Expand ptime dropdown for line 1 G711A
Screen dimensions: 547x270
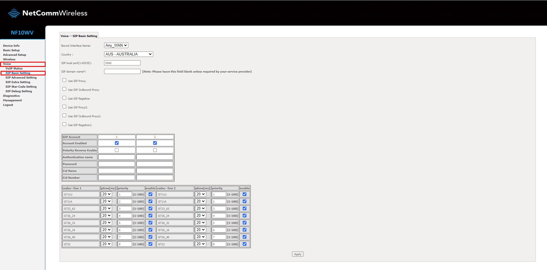coord(106,201)
